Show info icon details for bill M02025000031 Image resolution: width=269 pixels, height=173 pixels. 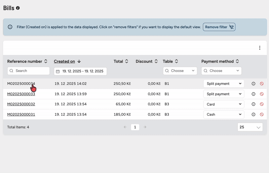tap(254, 114)
